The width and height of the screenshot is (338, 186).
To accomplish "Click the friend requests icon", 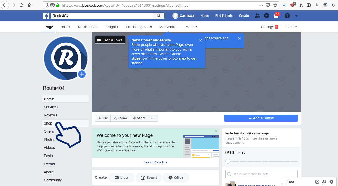I will (x=257, y=16).
